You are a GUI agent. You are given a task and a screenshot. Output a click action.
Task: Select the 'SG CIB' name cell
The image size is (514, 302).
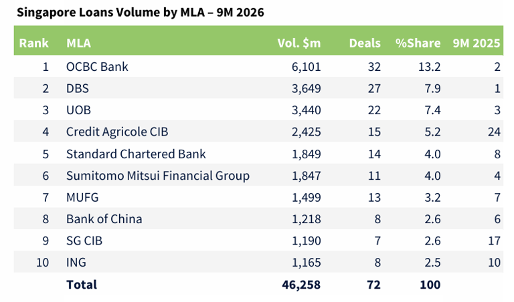[84, 241]
